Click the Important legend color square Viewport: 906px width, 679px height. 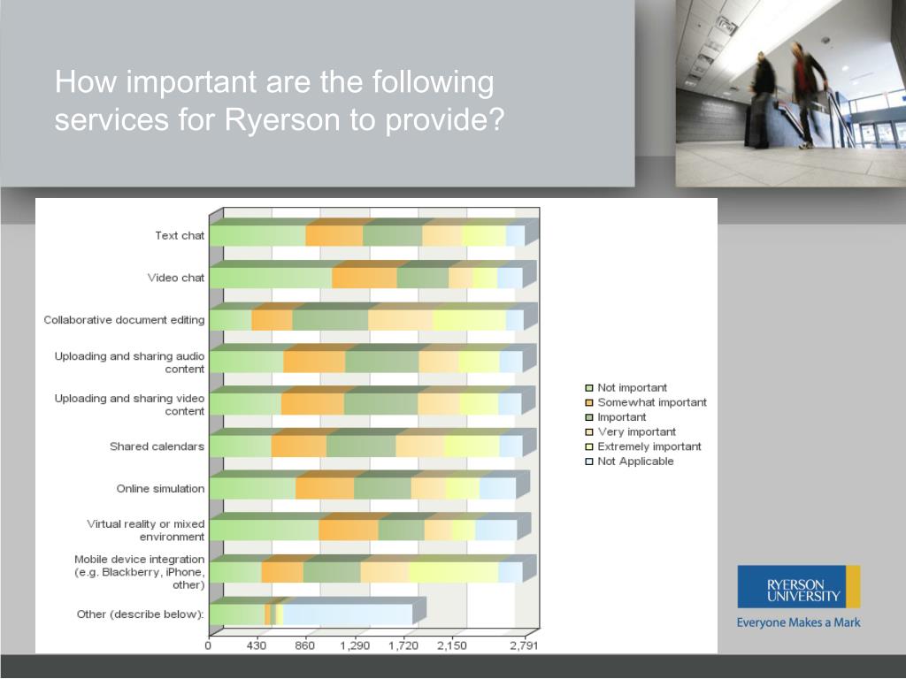588,417
